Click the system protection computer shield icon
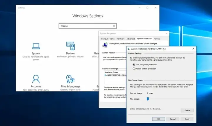Image resolution: width=212 pixels, height=126 pixels. coord(105,45)
